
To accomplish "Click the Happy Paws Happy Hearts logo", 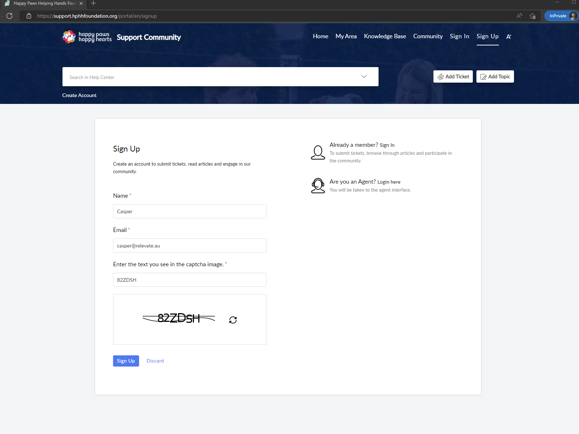I will pyautogui.click(x=87, y=37).
